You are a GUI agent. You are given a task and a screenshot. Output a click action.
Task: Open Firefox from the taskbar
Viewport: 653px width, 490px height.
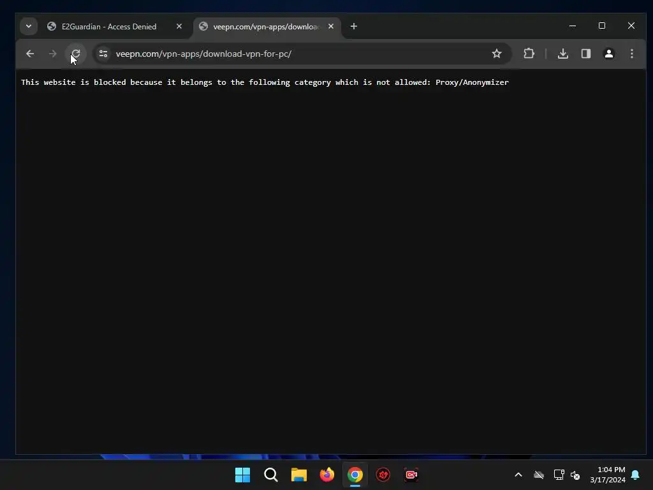click(327, 475)
